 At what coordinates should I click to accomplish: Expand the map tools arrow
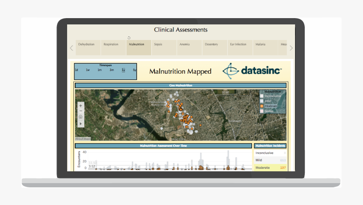coord(81,124)
